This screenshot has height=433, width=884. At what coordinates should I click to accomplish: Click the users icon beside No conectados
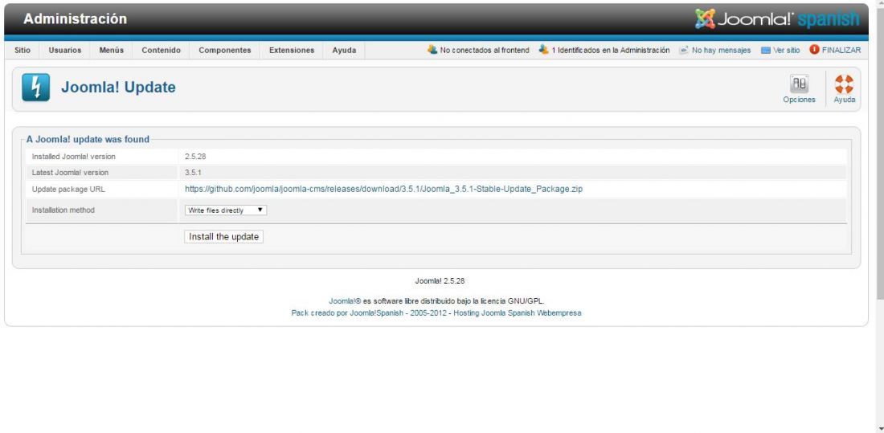pos(432,50)
